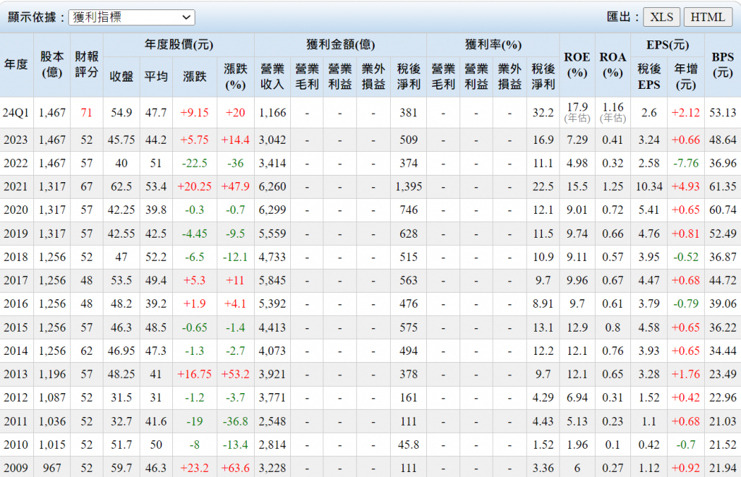
Task: Click the 股本(億) column header
Action: point(52,64)
